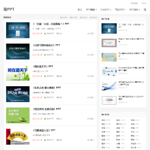Open the first hot-article thumbnail in sidebar
This screenshot has height=150, width=150.
[109, 28]
